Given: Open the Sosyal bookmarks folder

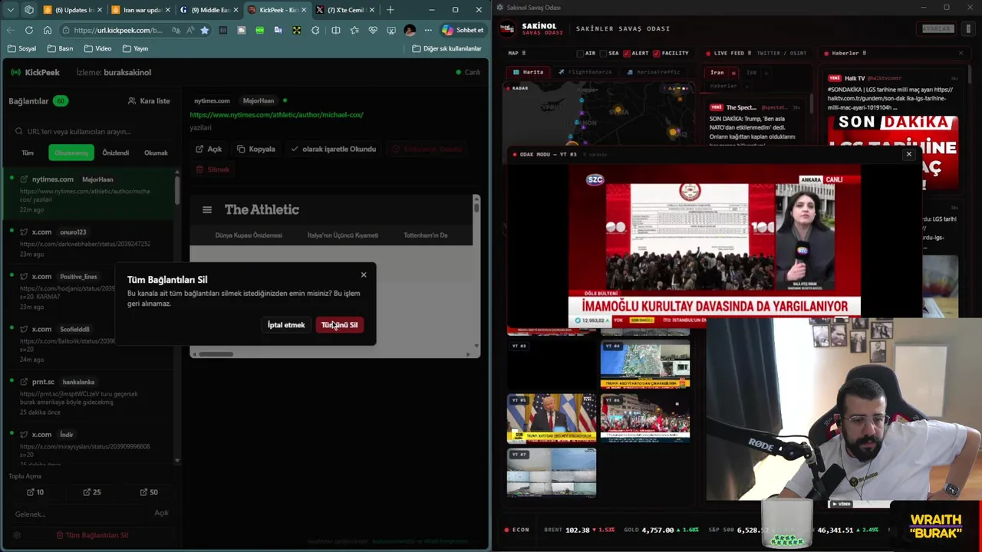Looking at the screenshot, I should pyautogui.click(x=21, y=48).
